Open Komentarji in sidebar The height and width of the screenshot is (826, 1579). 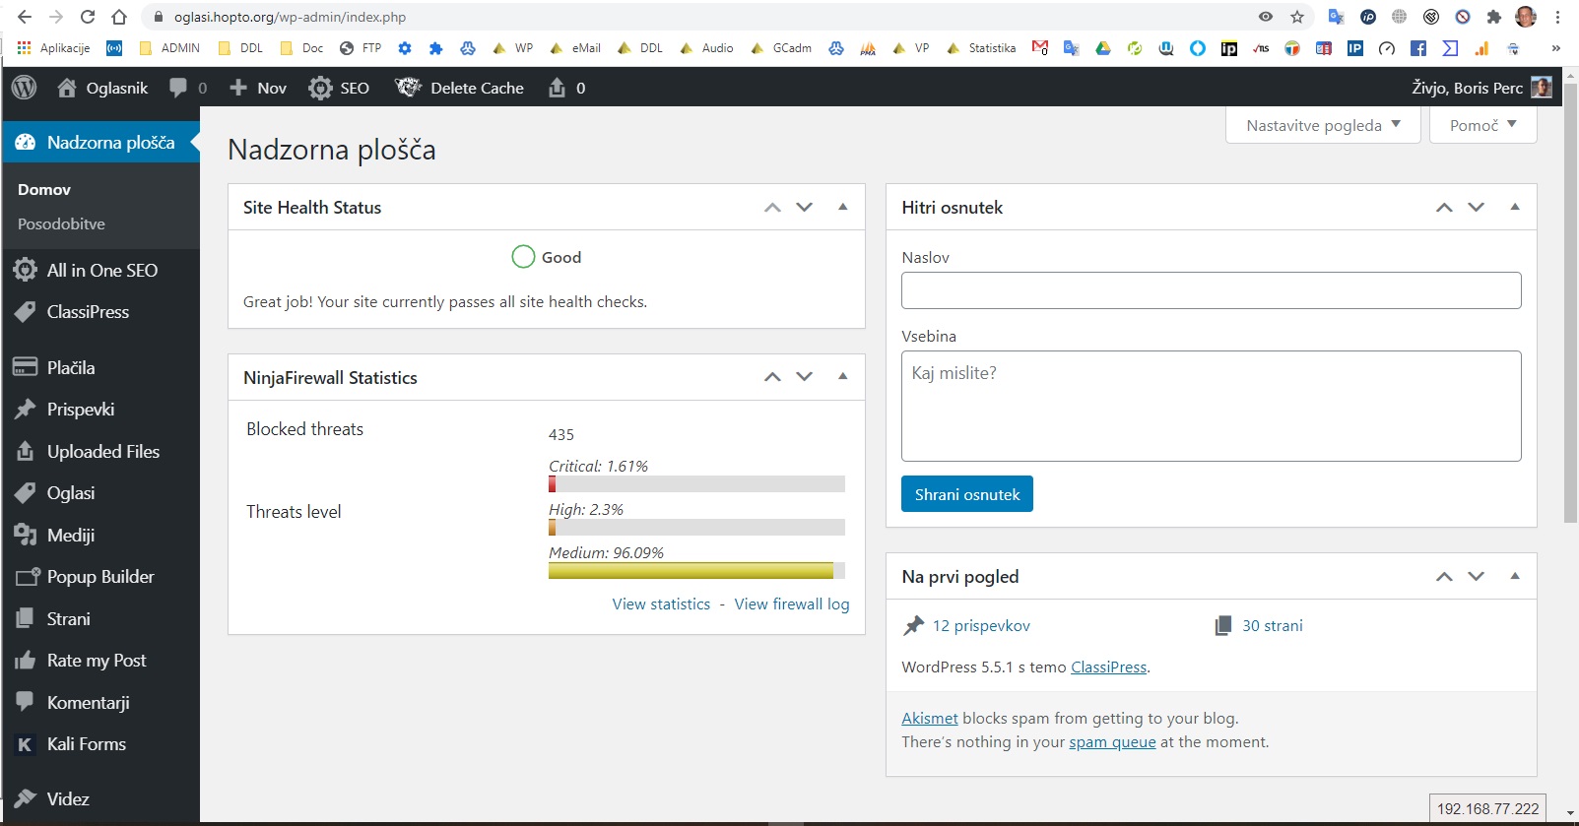(x=100, y=702)
